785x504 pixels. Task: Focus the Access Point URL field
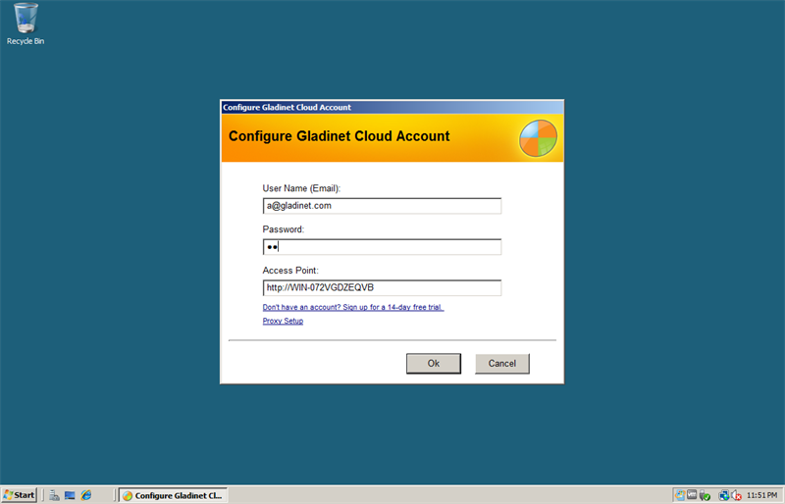382,287
